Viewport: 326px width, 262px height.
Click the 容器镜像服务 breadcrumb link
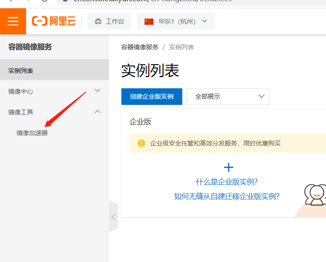[x=140, y=47]
